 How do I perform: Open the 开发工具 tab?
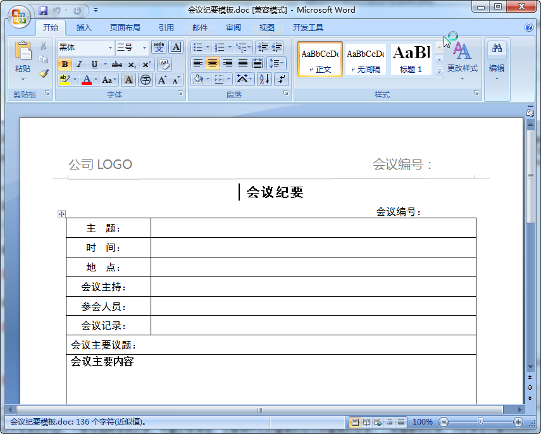click(x=308, y=28)
